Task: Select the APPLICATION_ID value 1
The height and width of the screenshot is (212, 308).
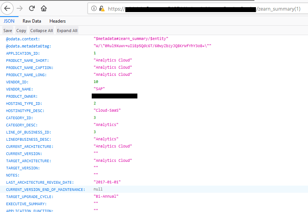Action: tap(95, 53)
